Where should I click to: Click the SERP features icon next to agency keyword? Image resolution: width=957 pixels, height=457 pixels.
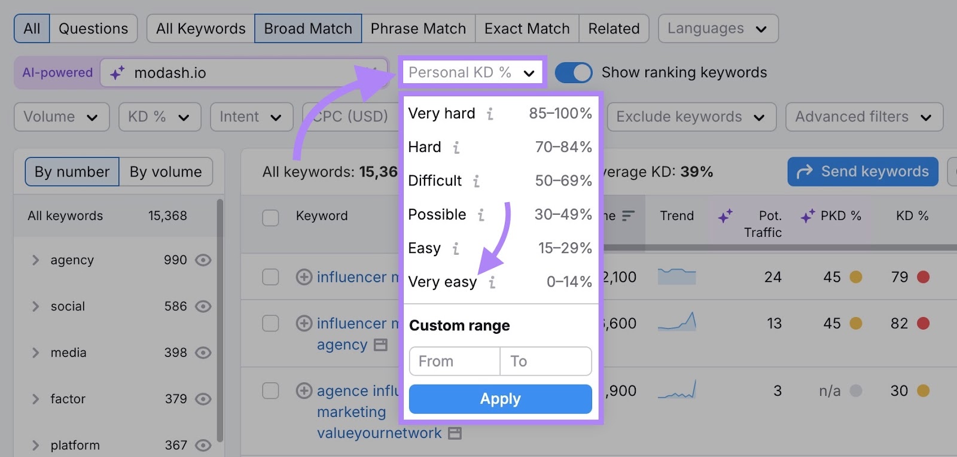click(380, 345)
